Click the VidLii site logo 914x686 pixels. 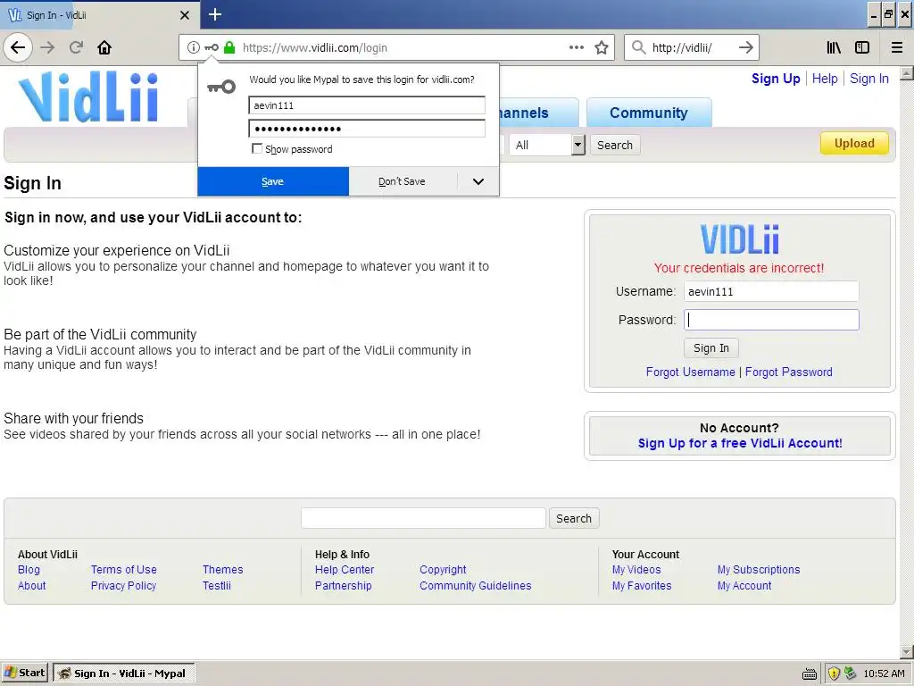pyautogui.click(x=88, y=96)
